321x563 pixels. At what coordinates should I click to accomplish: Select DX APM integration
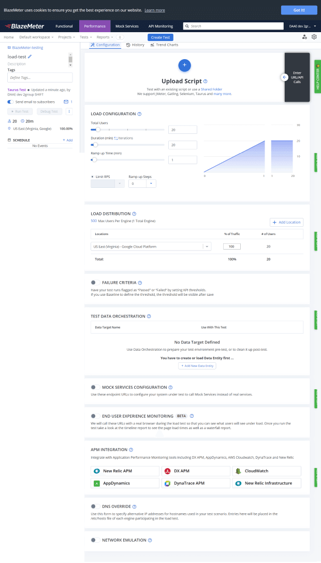196,471
